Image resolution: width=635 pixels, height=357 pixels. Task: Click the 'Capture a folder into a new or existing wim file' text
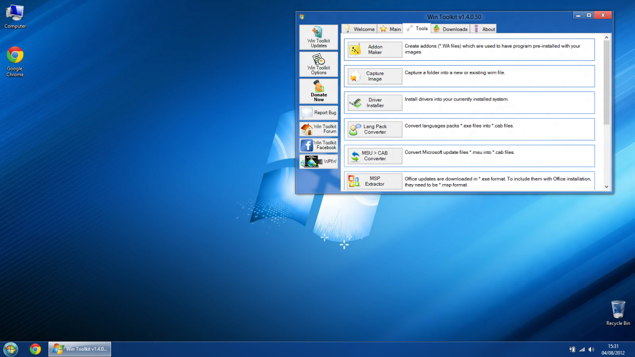(x=455, y=72)
